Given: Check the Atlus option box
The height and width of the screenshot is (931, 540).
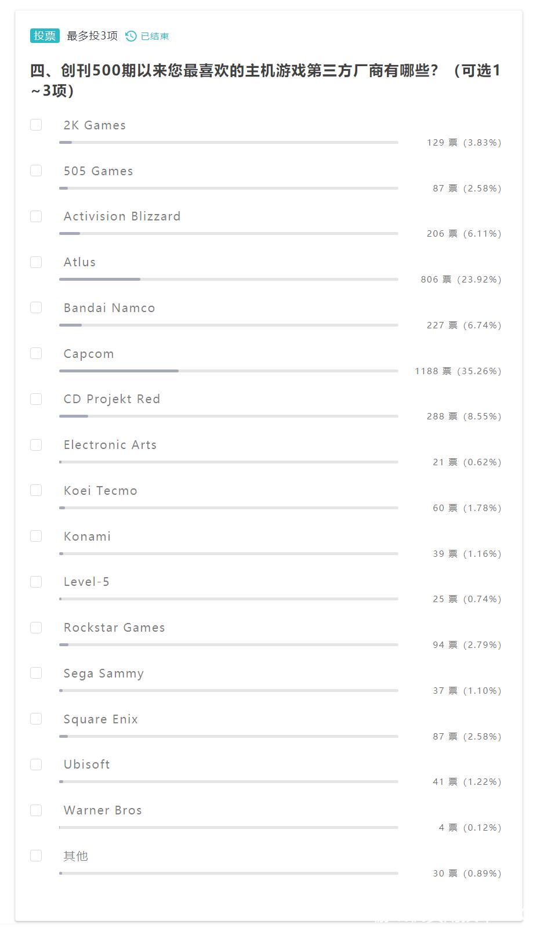Looking at the screenshot, I should 36,262.
